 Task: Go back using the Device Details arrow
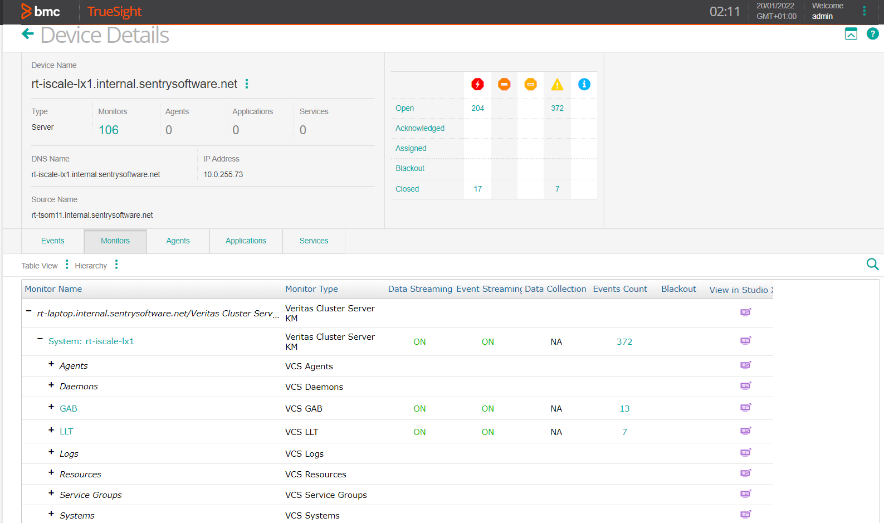28,35
